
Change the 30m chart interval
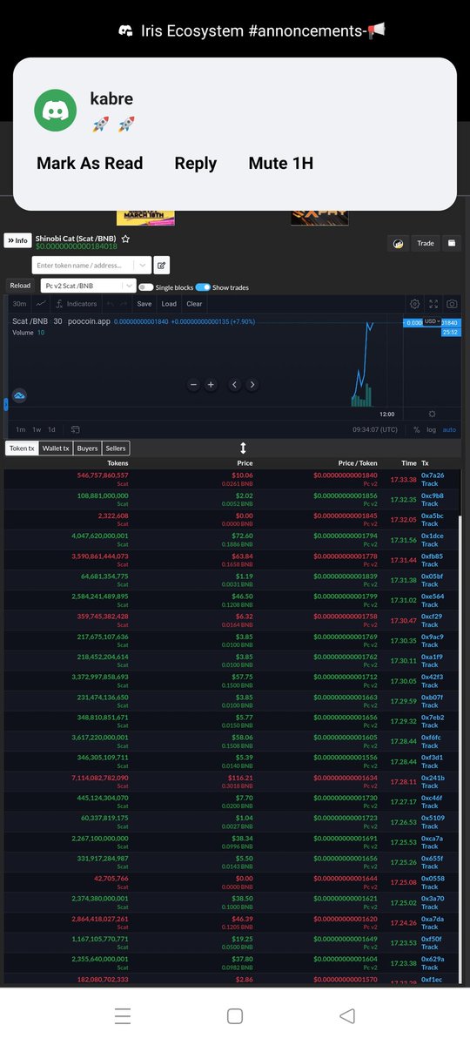coord(19,304)
